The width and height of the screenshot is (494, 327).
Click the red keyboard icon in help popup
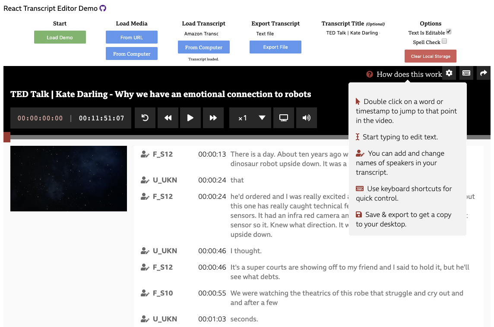click(359, 189)
